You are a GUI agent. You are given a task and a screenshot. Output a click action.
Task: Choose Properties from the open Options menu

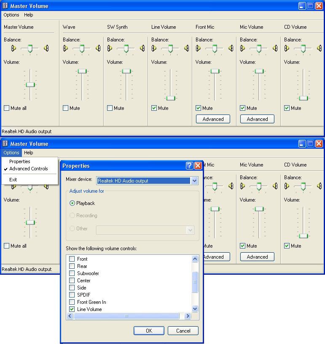tap(20, 161)
